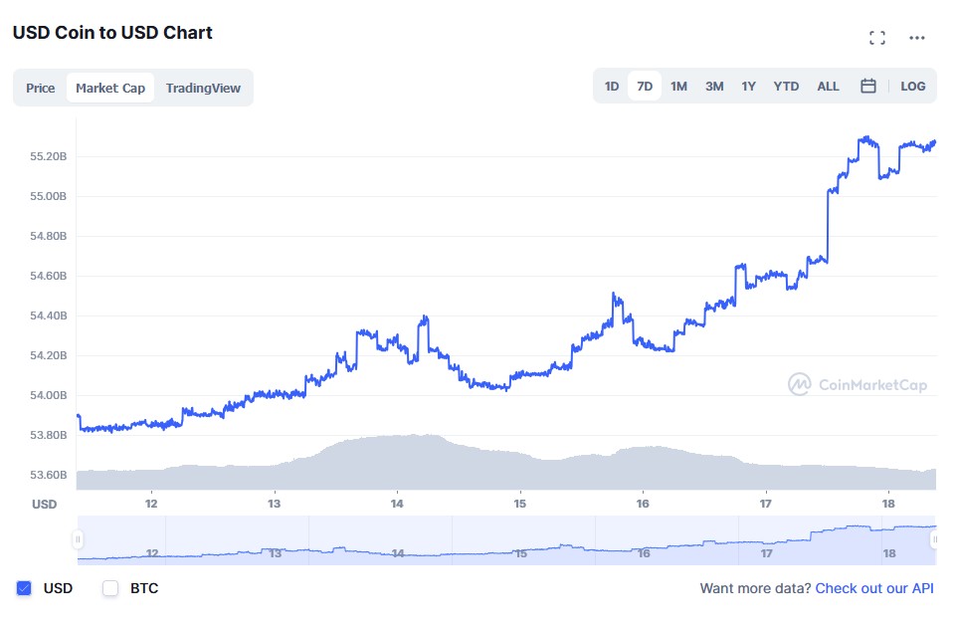Enable the BTC currency checkbox
Viewport: 955px width, 628px height.
(110, 588)
